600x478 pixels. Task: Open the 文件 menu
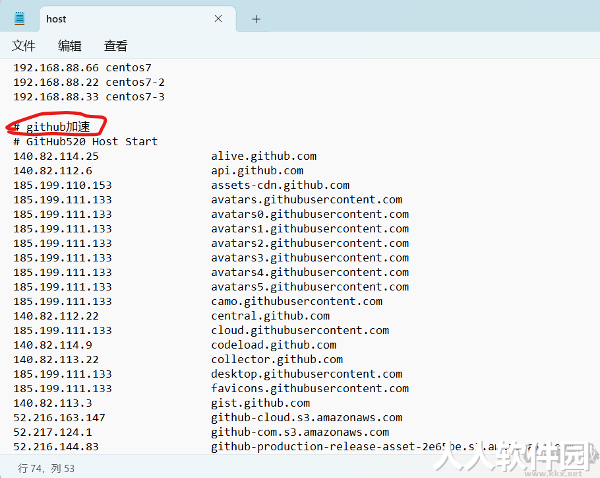23,46
